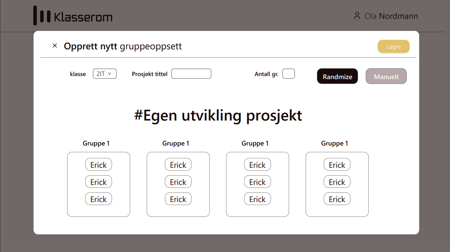
Task: Click the Prosjekt tittel input field
Action: (x=191, y=73)
